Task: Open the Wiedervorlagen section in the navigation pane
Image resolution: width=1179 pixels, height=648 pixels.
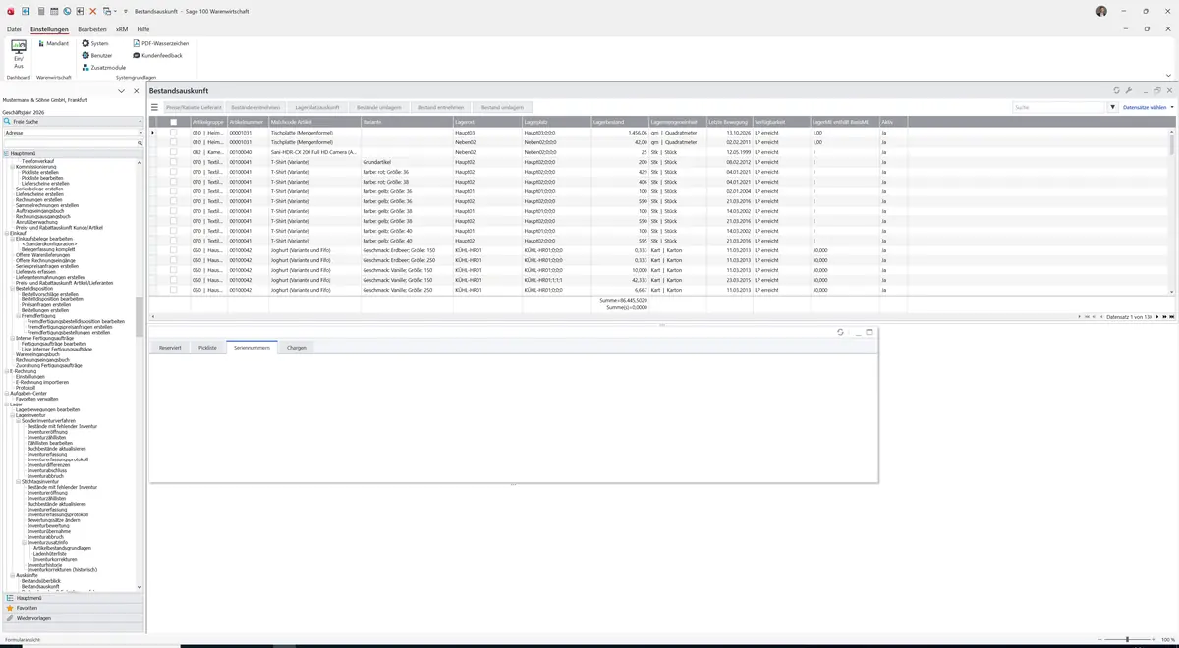Action: click(x=71, y=619)
